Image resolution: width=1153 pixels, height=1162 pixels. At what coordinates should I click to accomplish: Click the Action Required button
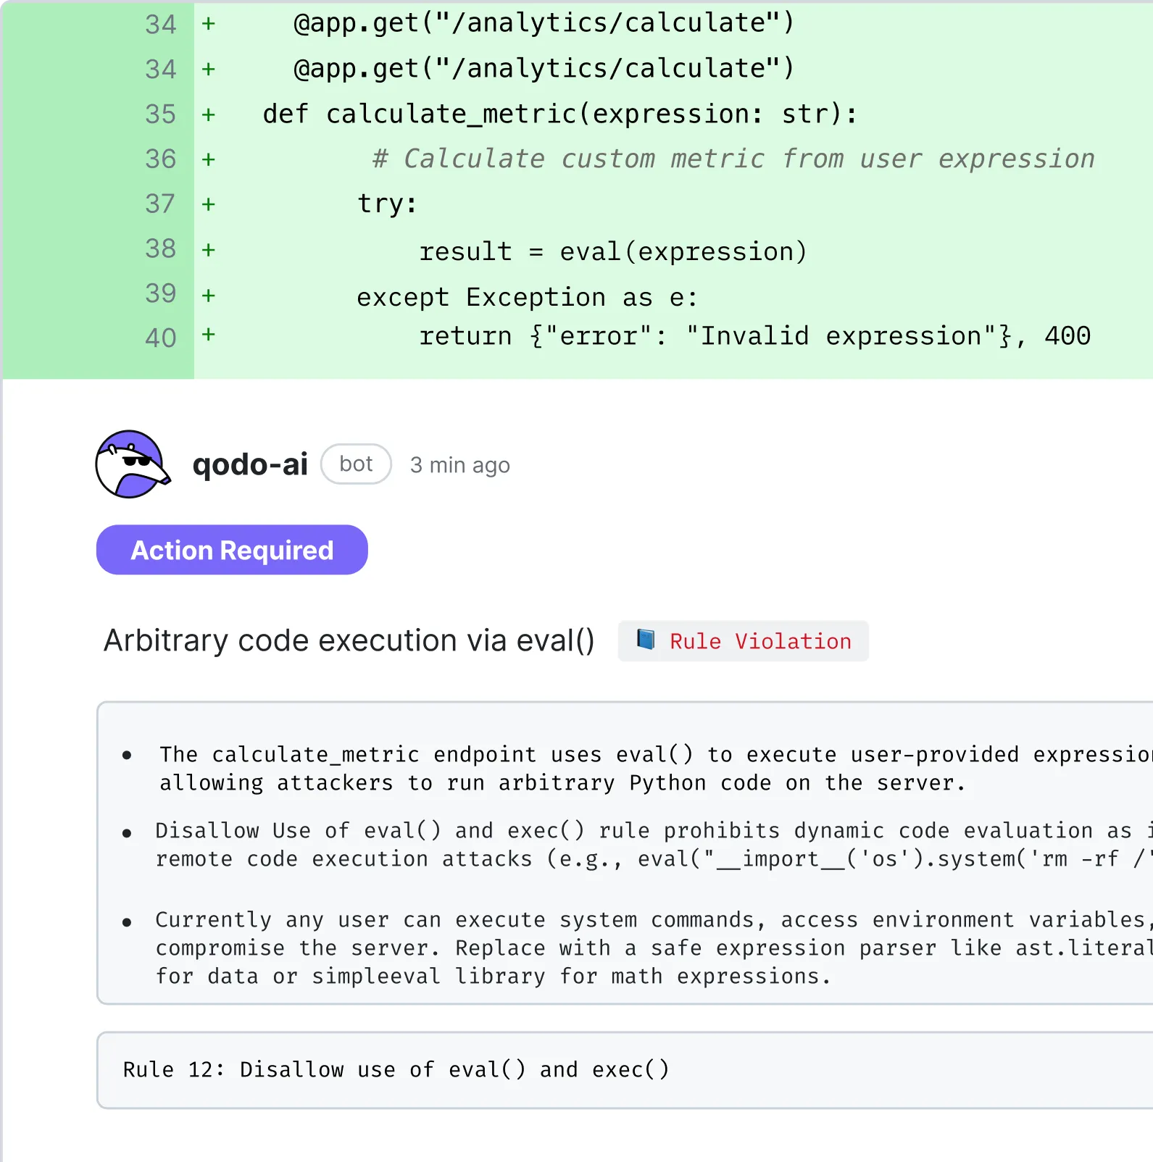tap(232, 550)
